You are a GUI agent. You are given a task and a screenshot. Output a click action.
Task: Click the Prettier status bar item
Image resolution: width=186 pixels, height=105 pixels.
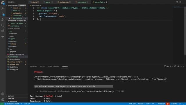[174, 104]
